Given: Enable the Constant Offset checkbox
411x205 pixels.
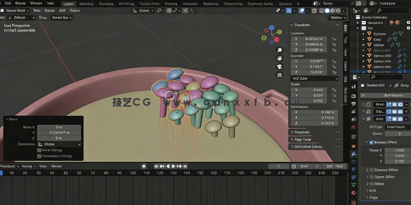Looking at the screenshot, I should pyautogui.click(x=371, y=170).
